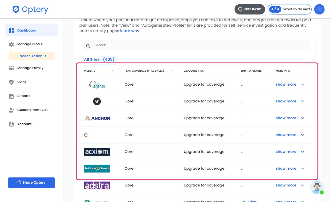The height and width of the screenshot is (202, 331).
Task: Open the support chat agent icon
Action: pyautogui.click(x=317, y=187)
